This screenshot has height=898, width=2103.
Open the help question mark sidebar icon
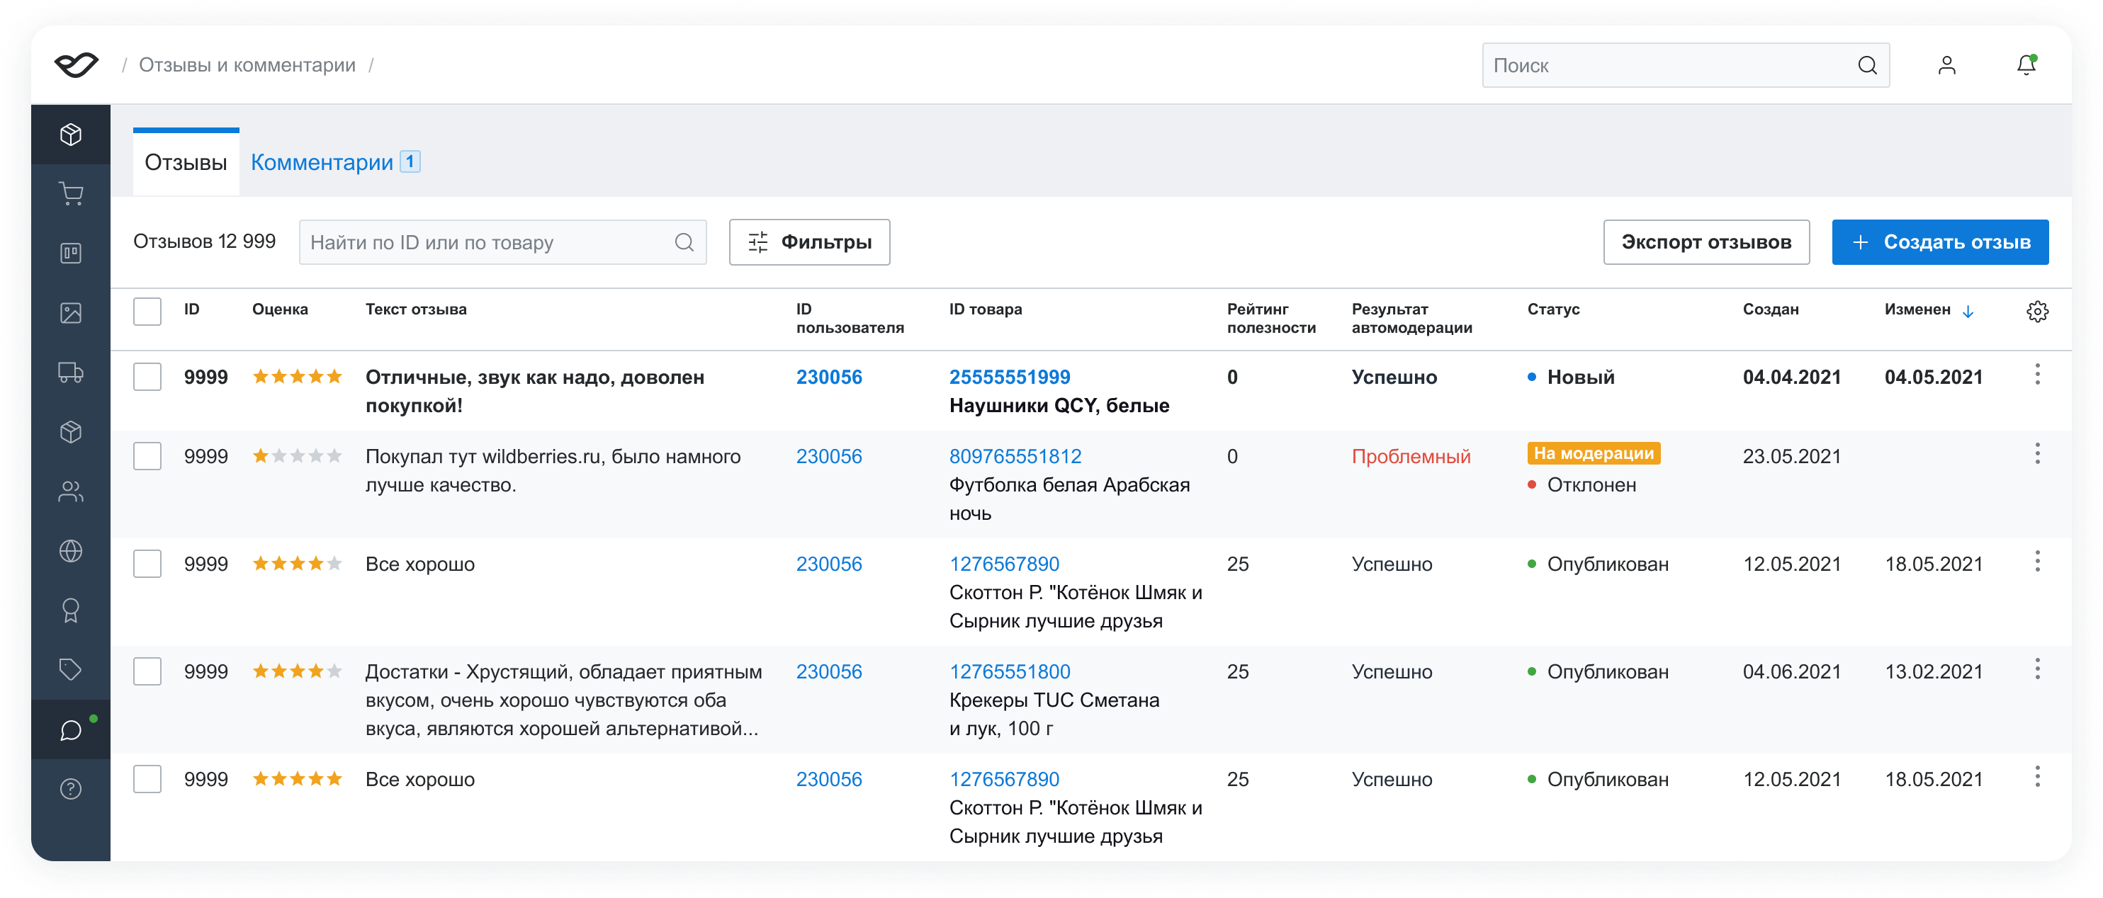click(x=71, y=789)
